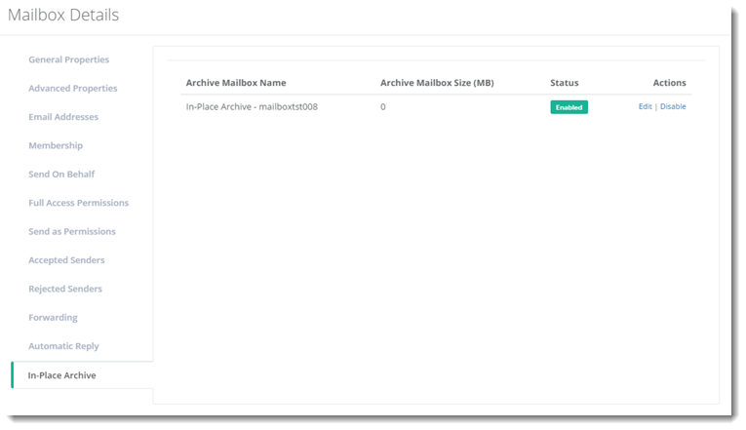
Task: Click Edit link for the archive mailbox
Action: (645, 106)
